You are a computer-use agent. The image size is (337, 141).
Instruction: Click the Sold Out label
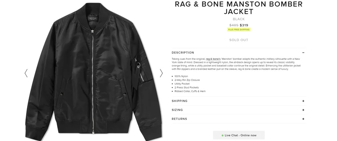click(239, 40)
